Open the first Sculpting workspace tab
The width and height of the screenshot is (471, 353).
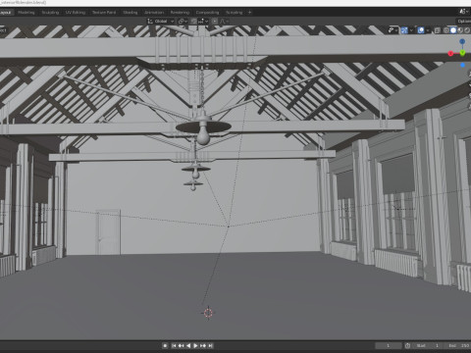click(50, 13)
